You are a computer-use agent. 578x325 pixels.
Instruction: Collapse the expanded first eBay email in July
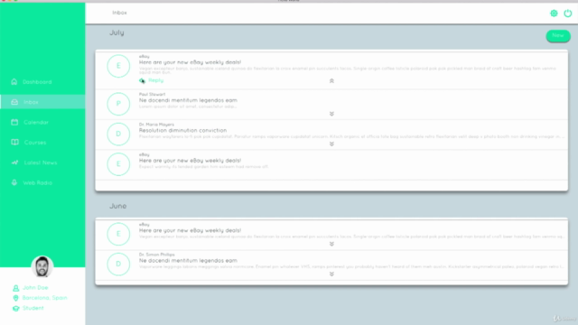click(331, 80)
